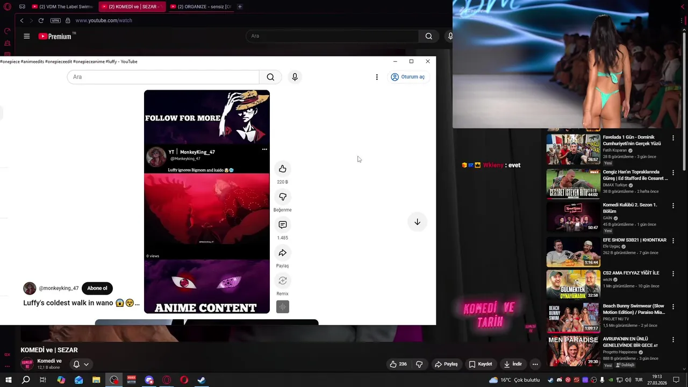
Task: Open Favelada 1 Gün video thumbnail
Action: click(573, 149)
